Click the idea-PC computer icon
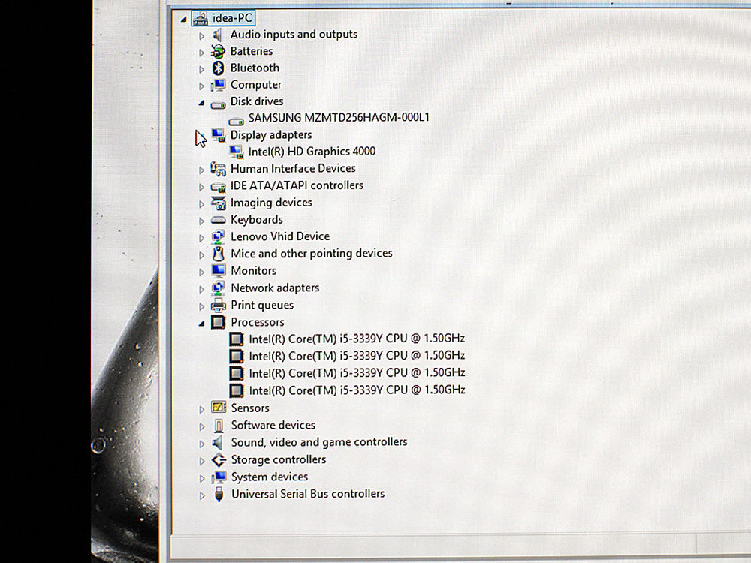Viewport: 751px width, 563px height. click(x=201, y=18)
